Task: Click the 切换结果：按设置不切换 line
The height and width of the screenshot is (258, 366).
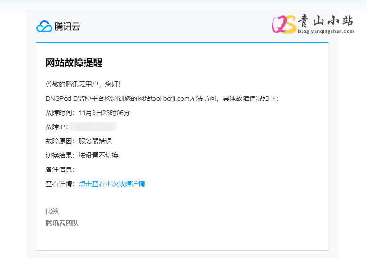Action: click(82, 155)
